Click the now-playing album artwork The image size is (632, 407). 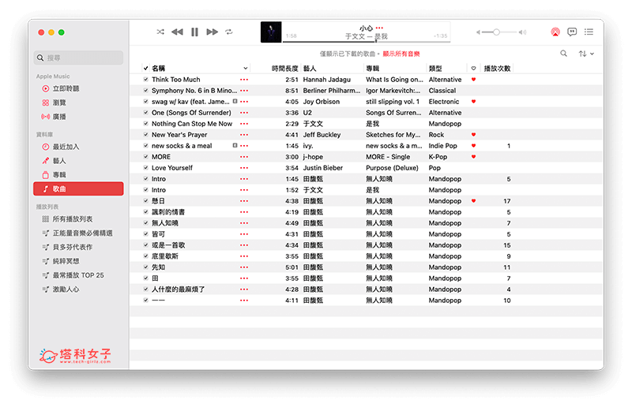[x=271, y=32]
